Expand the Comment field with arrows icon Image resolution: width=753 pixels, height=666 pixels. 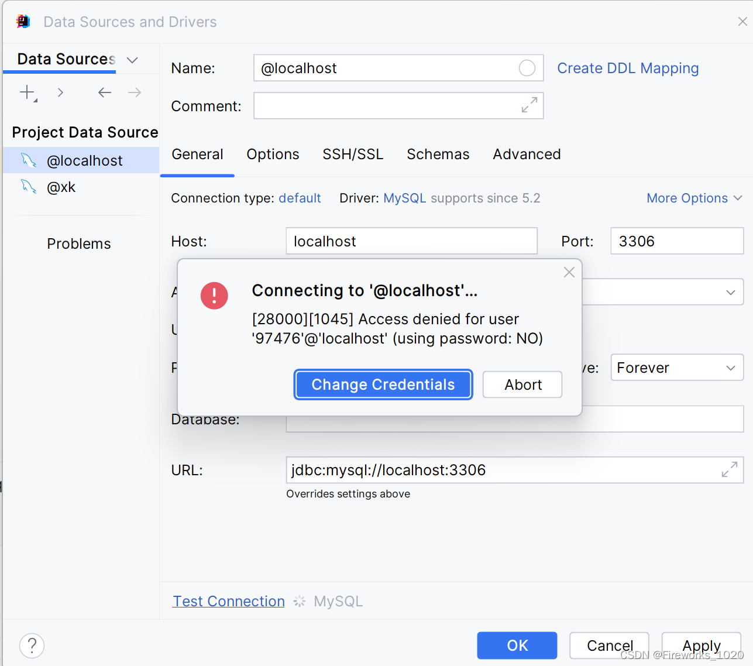[529, 105]
